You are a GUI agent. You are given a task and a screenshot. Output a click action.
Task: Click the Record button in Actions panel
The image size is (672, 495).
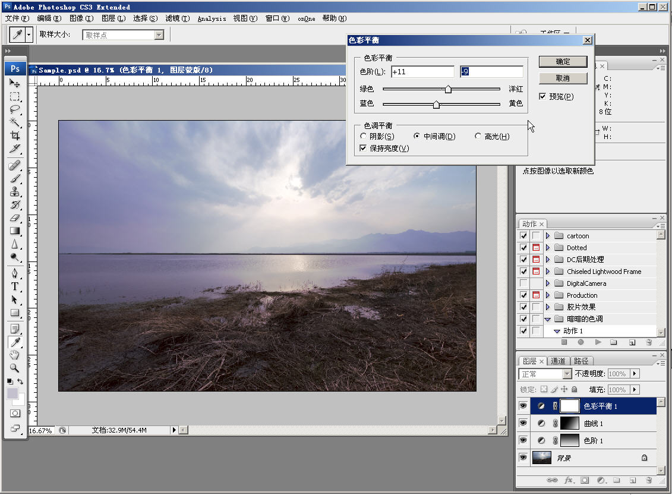pyautogui.click(x=580, y=342)
